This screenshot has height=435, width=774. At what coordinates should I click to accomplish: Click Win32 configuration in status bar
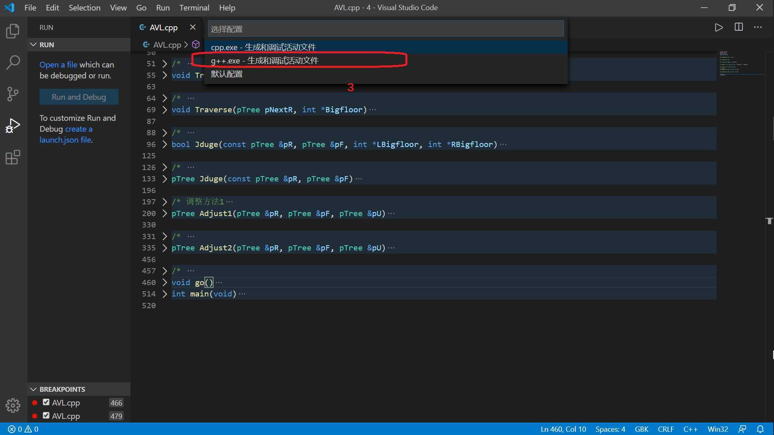[x=717, y=429]
